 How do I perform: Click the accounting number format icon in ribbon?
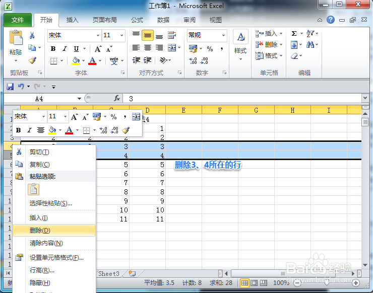(x=193, y=49)
